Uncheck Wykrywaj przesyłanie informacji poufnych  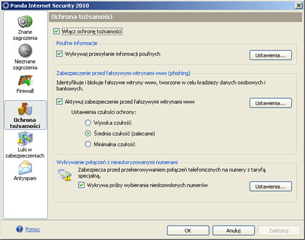[x=59, y=54]
